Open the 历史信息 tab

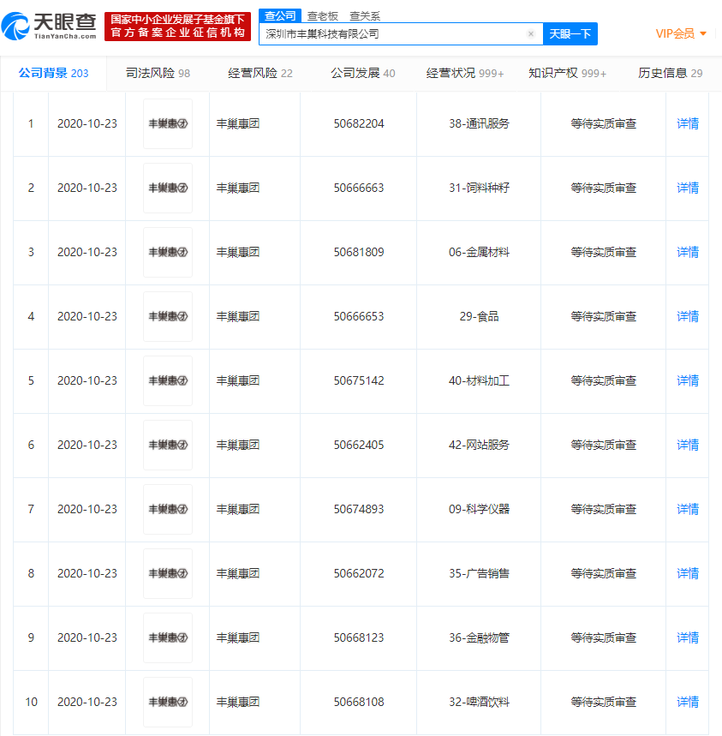[x=670, y=73]
